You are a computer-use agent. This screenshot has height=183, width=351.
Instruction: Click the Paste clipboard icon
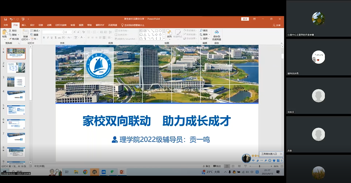tap(5, 32)
